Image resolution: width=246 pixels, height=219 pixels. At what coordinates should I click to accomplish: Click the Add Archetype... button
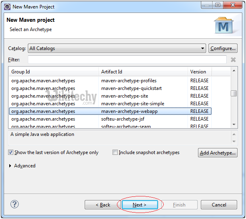(218, 153)
